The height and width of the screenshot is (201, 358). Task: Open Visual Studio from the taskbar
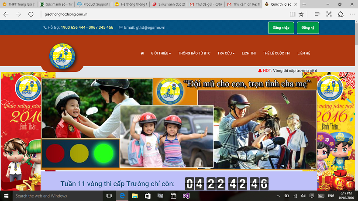(186, 196)
